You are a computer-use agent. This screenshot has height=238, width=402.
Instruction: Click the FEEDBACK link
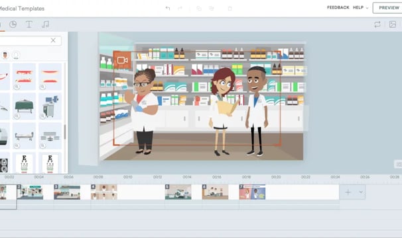coord(338,8)
